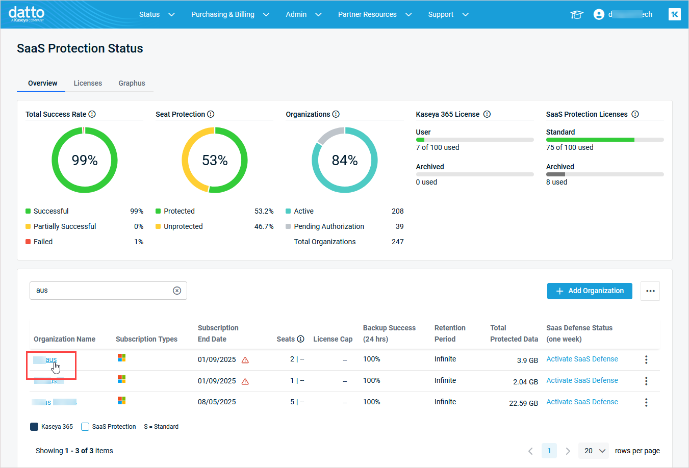Click the Add Organization button
Screen dimensions: 689x468
click(590, 291)
